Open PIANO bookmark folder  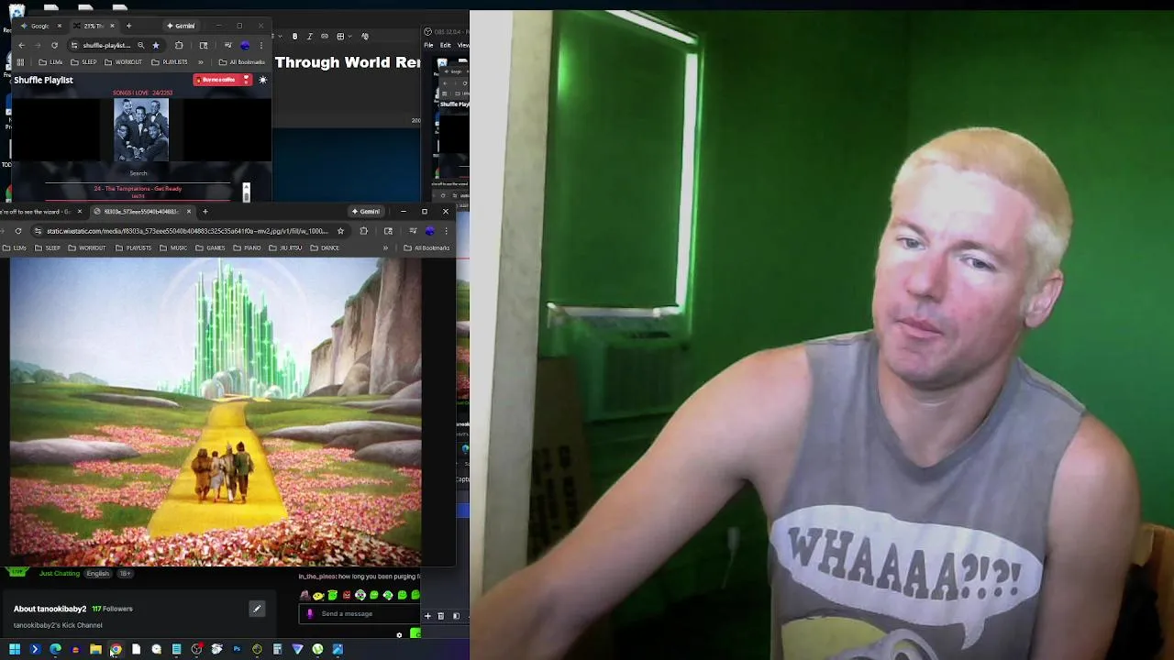coord(248,247)
